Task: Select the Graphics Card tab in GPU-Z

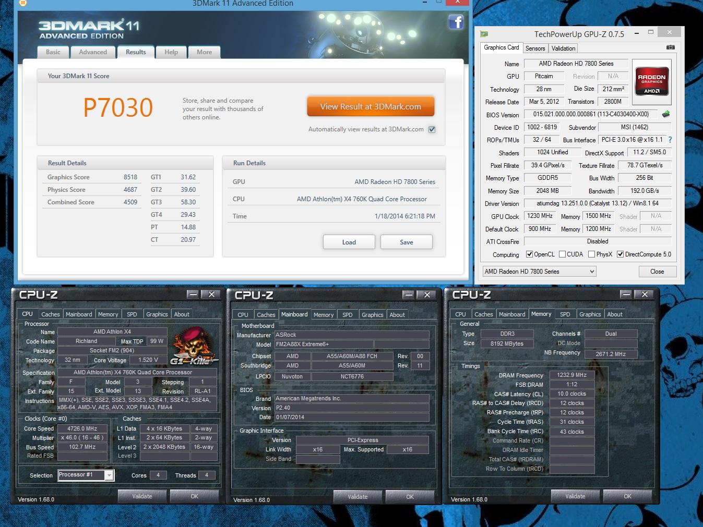Action: coord(501,47)
